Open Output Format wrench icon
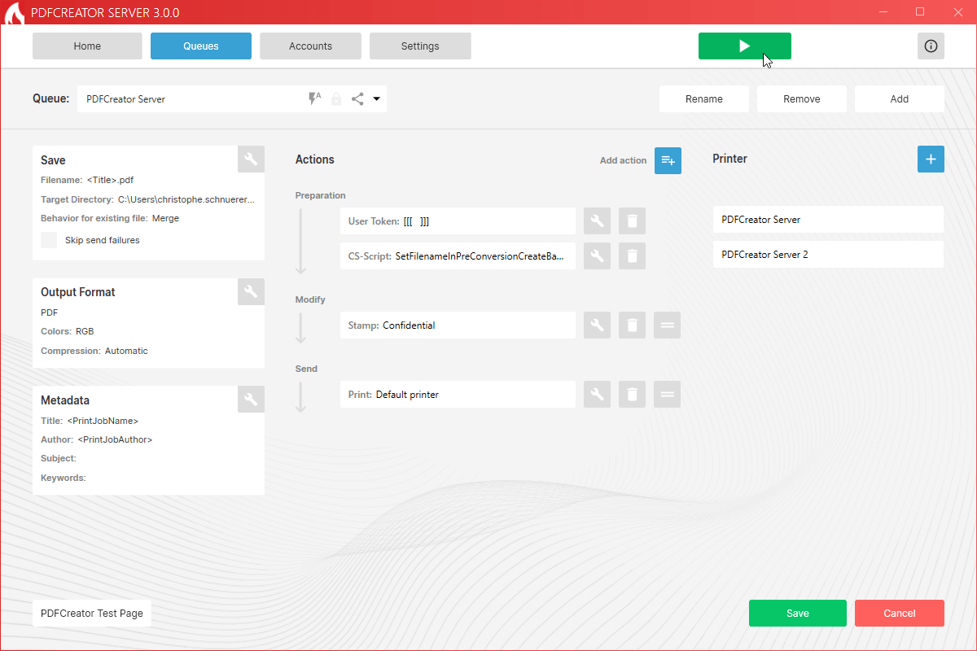 coord(251,291)
